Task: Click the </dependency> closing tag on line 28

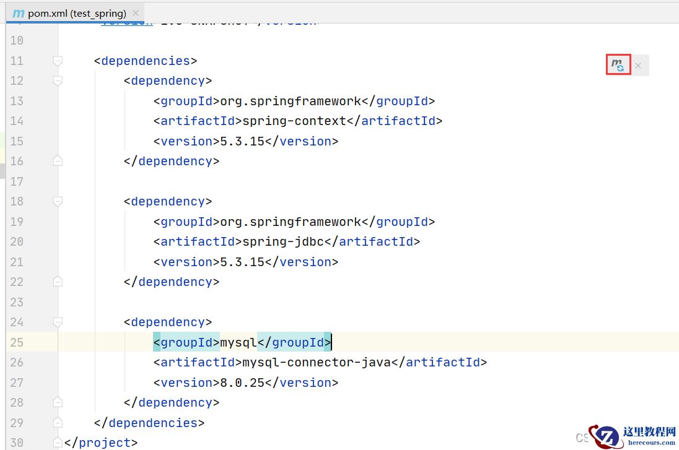Action: (x=172, y=402)
